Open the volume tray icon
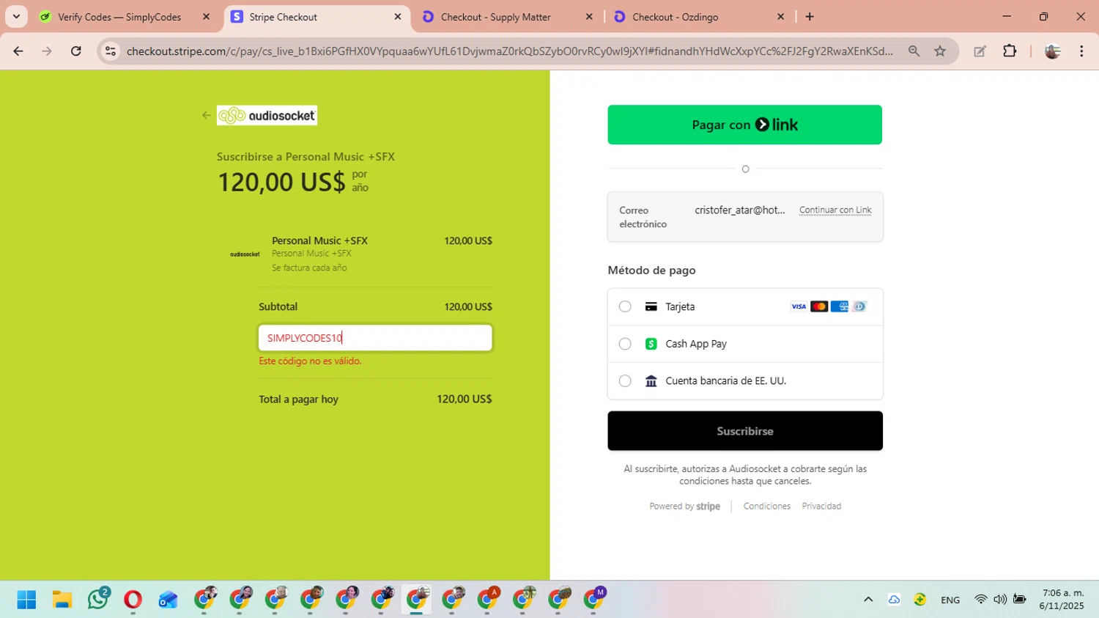 [x=1000, y=600]
